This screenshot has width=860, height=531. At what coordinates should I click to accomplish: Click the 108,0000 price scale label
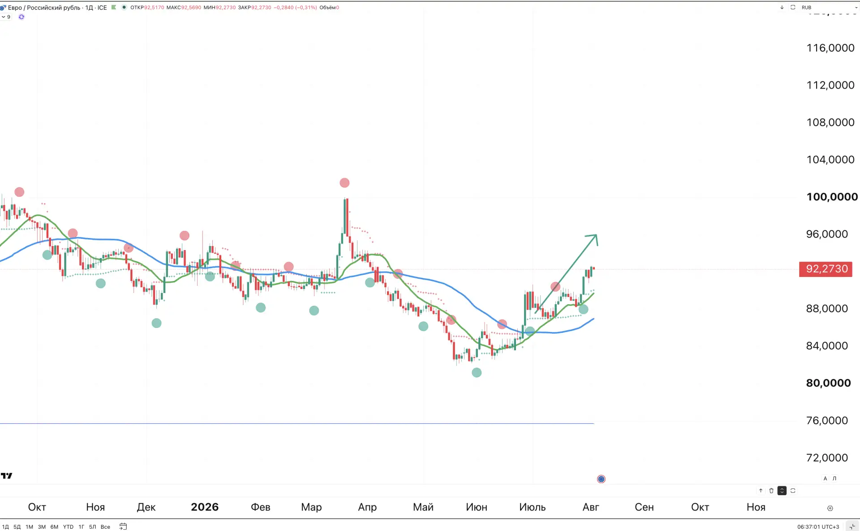[x=830, y=122]
